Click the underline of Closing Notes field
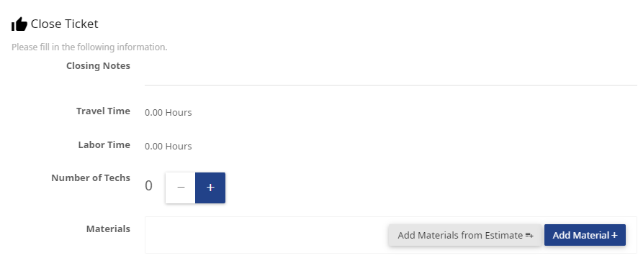Screen dimensions: 638x263 [x=390, y=85]
